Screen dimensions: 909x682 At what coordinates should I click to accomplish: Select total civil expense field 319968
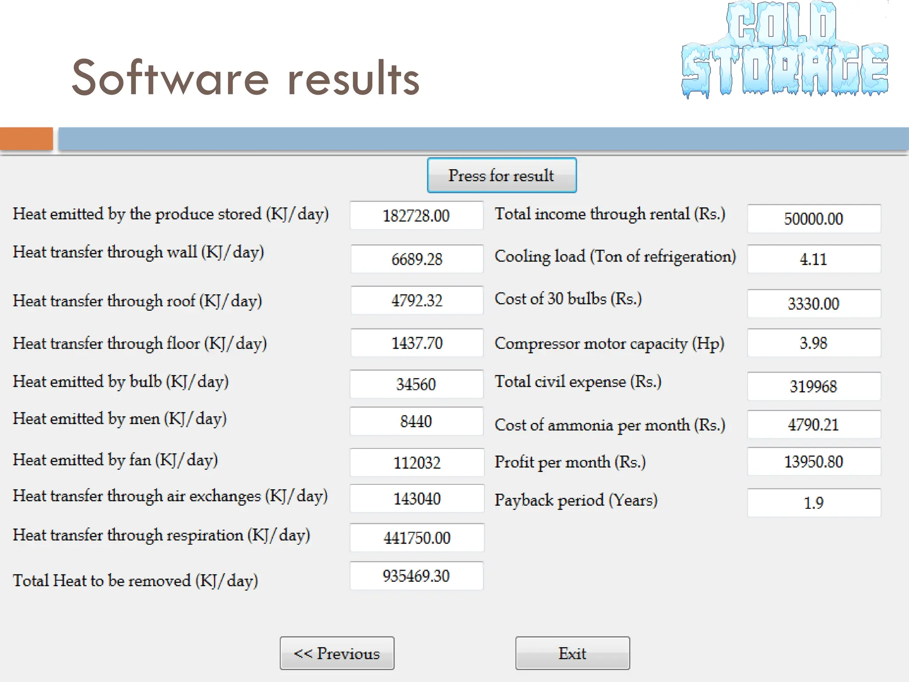(814, 386)
